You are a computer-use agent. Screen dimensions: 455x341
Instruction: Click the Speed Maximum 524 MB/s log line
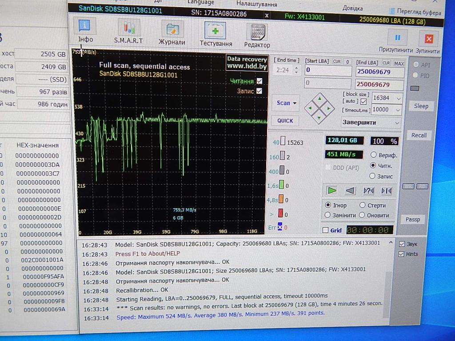pyautogui.click(x=220, y=315)
